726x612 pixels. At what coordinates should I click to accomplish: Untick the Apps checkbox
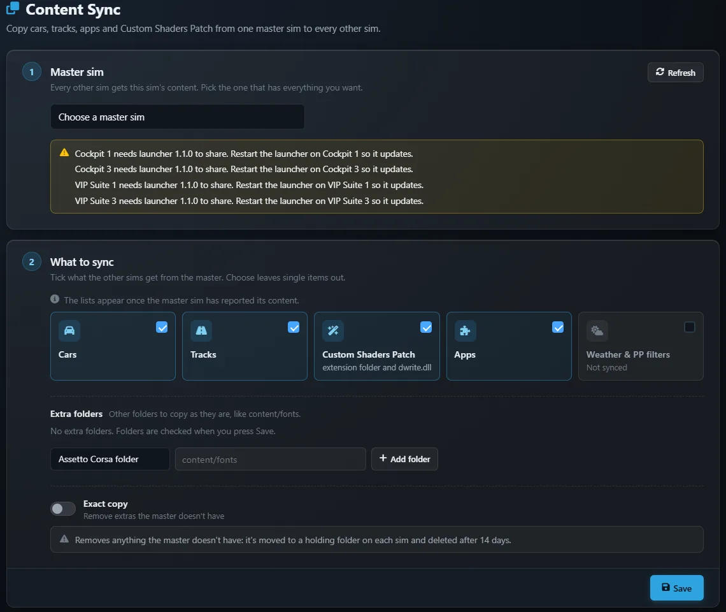click(x=558, y=327)
